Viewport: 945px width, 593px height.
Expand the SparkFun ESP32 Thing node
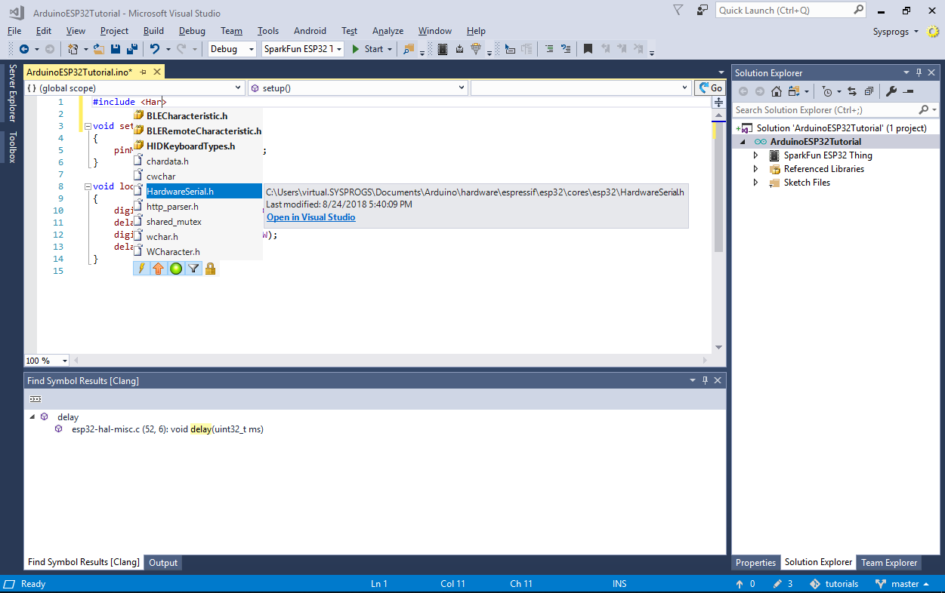[x=755, y=155]
